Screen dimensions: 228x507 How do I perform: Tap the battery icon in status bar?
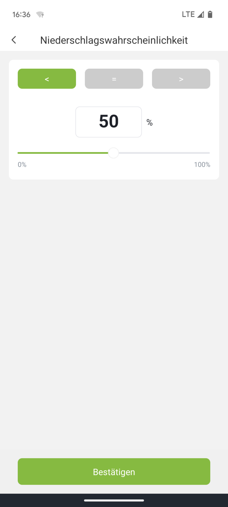210,14
